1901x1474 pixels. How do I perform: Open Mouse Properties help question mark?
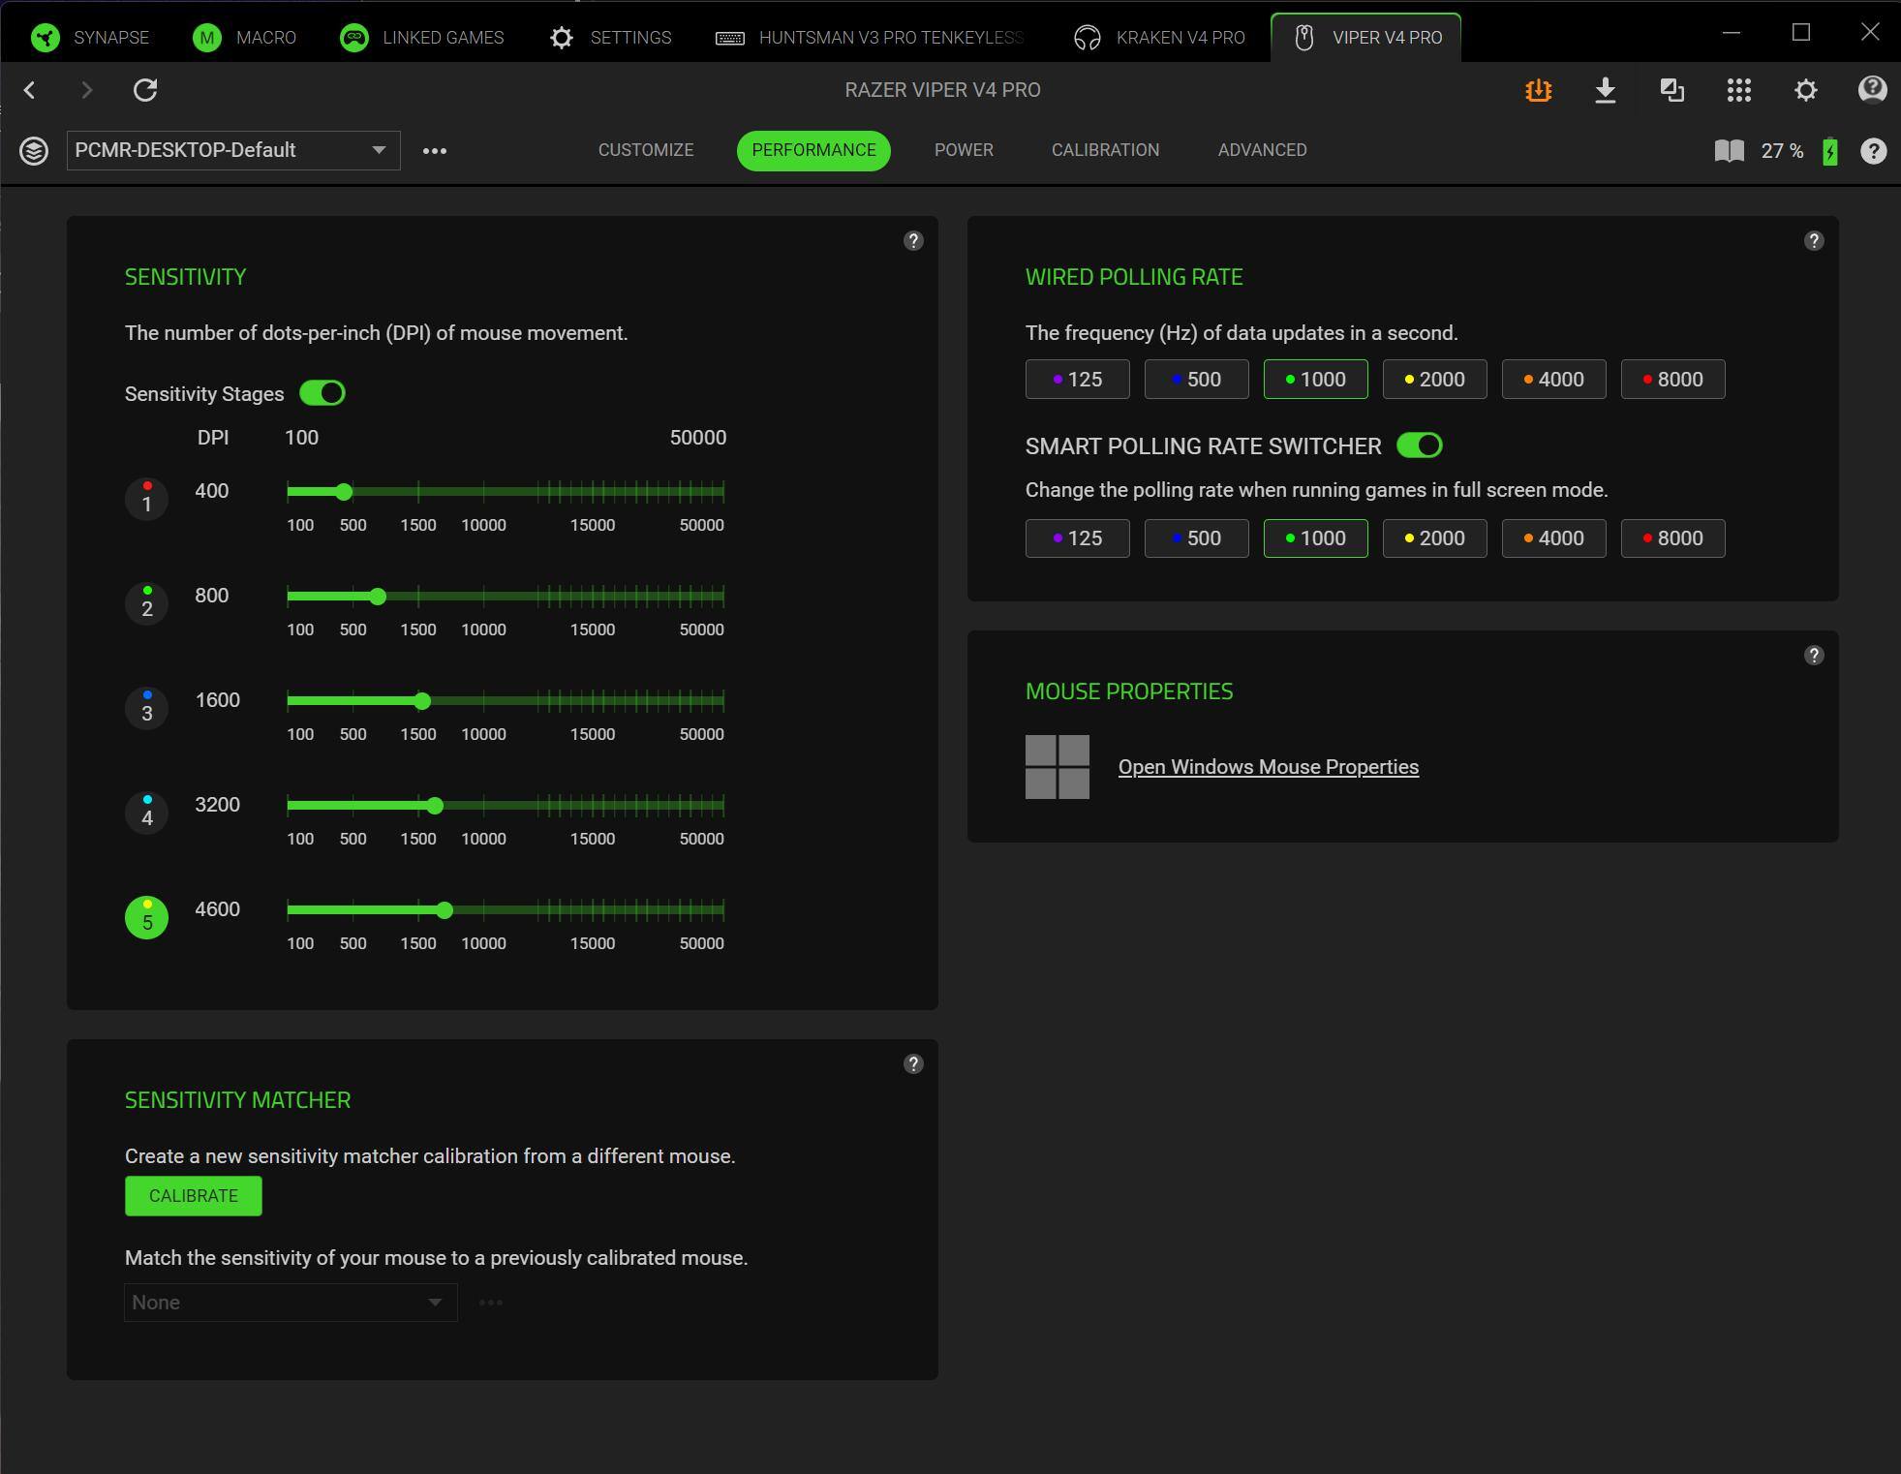[x=1814, y=656]
